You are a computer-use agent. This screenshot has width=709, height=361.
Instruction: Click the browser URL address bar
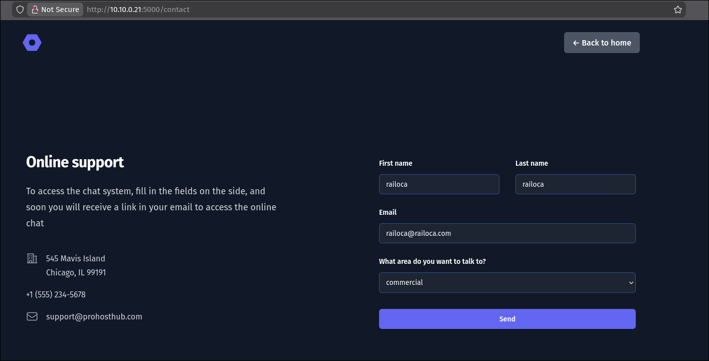tap(351, 10)
